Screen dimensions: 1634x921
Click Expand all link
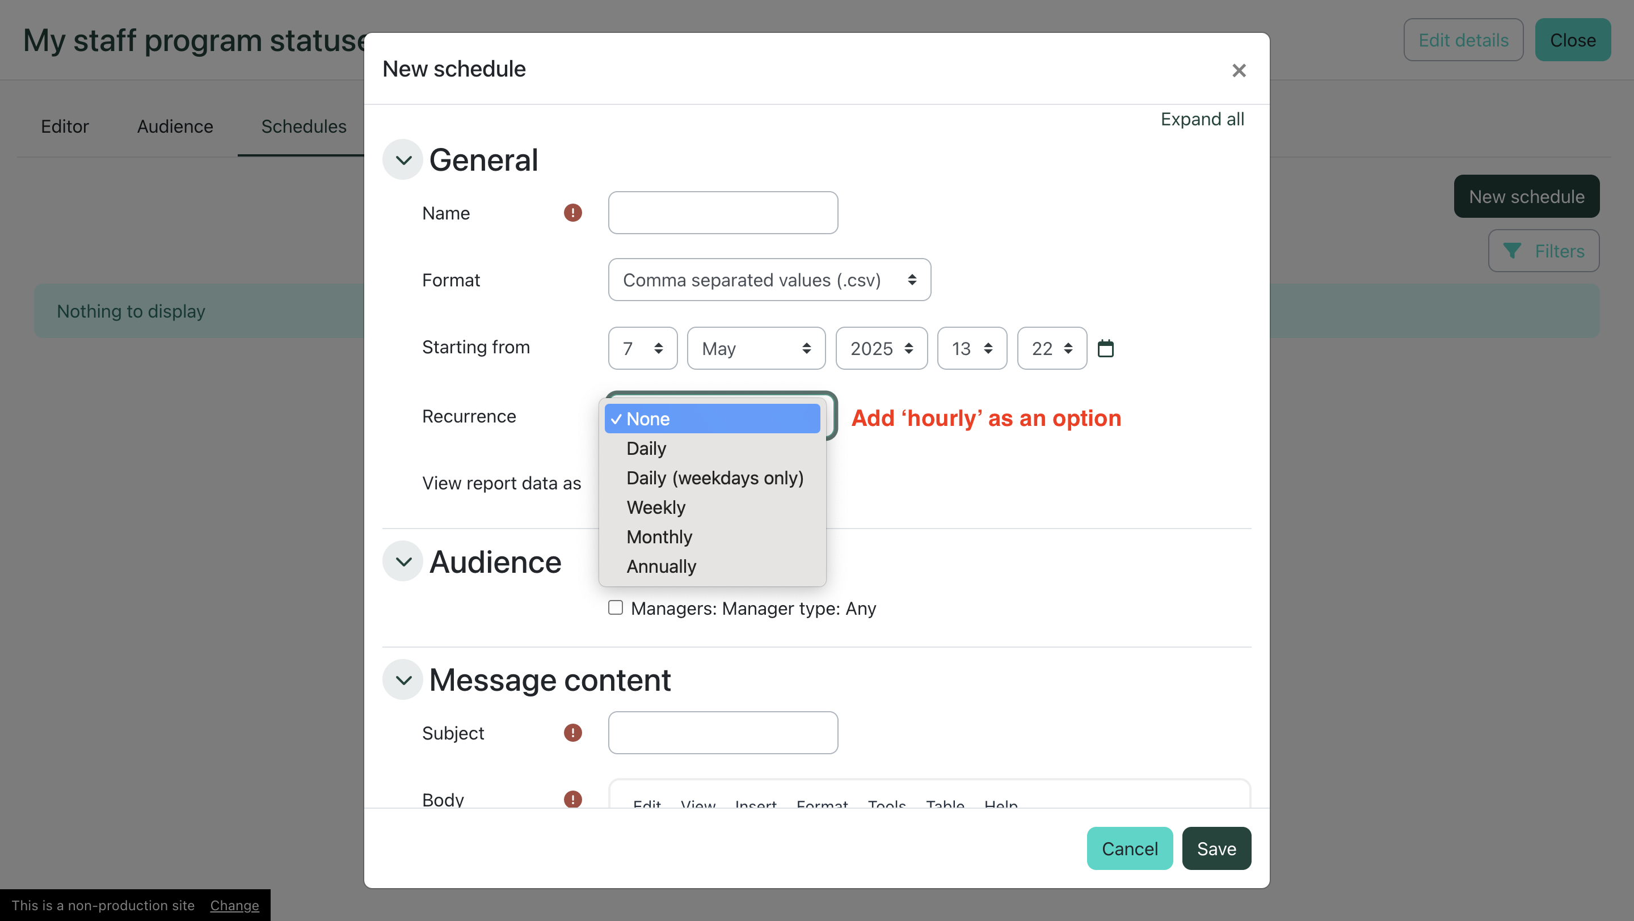pos(1202,119)
